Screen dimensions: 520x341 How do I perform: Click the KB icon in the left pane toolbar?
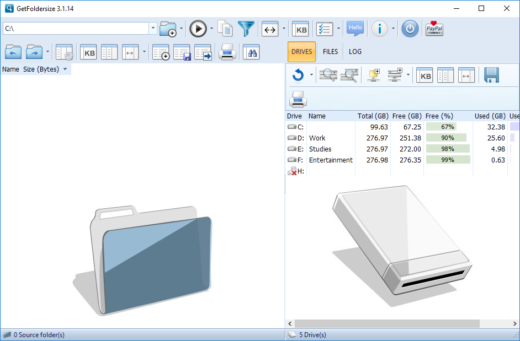point(88,52)
